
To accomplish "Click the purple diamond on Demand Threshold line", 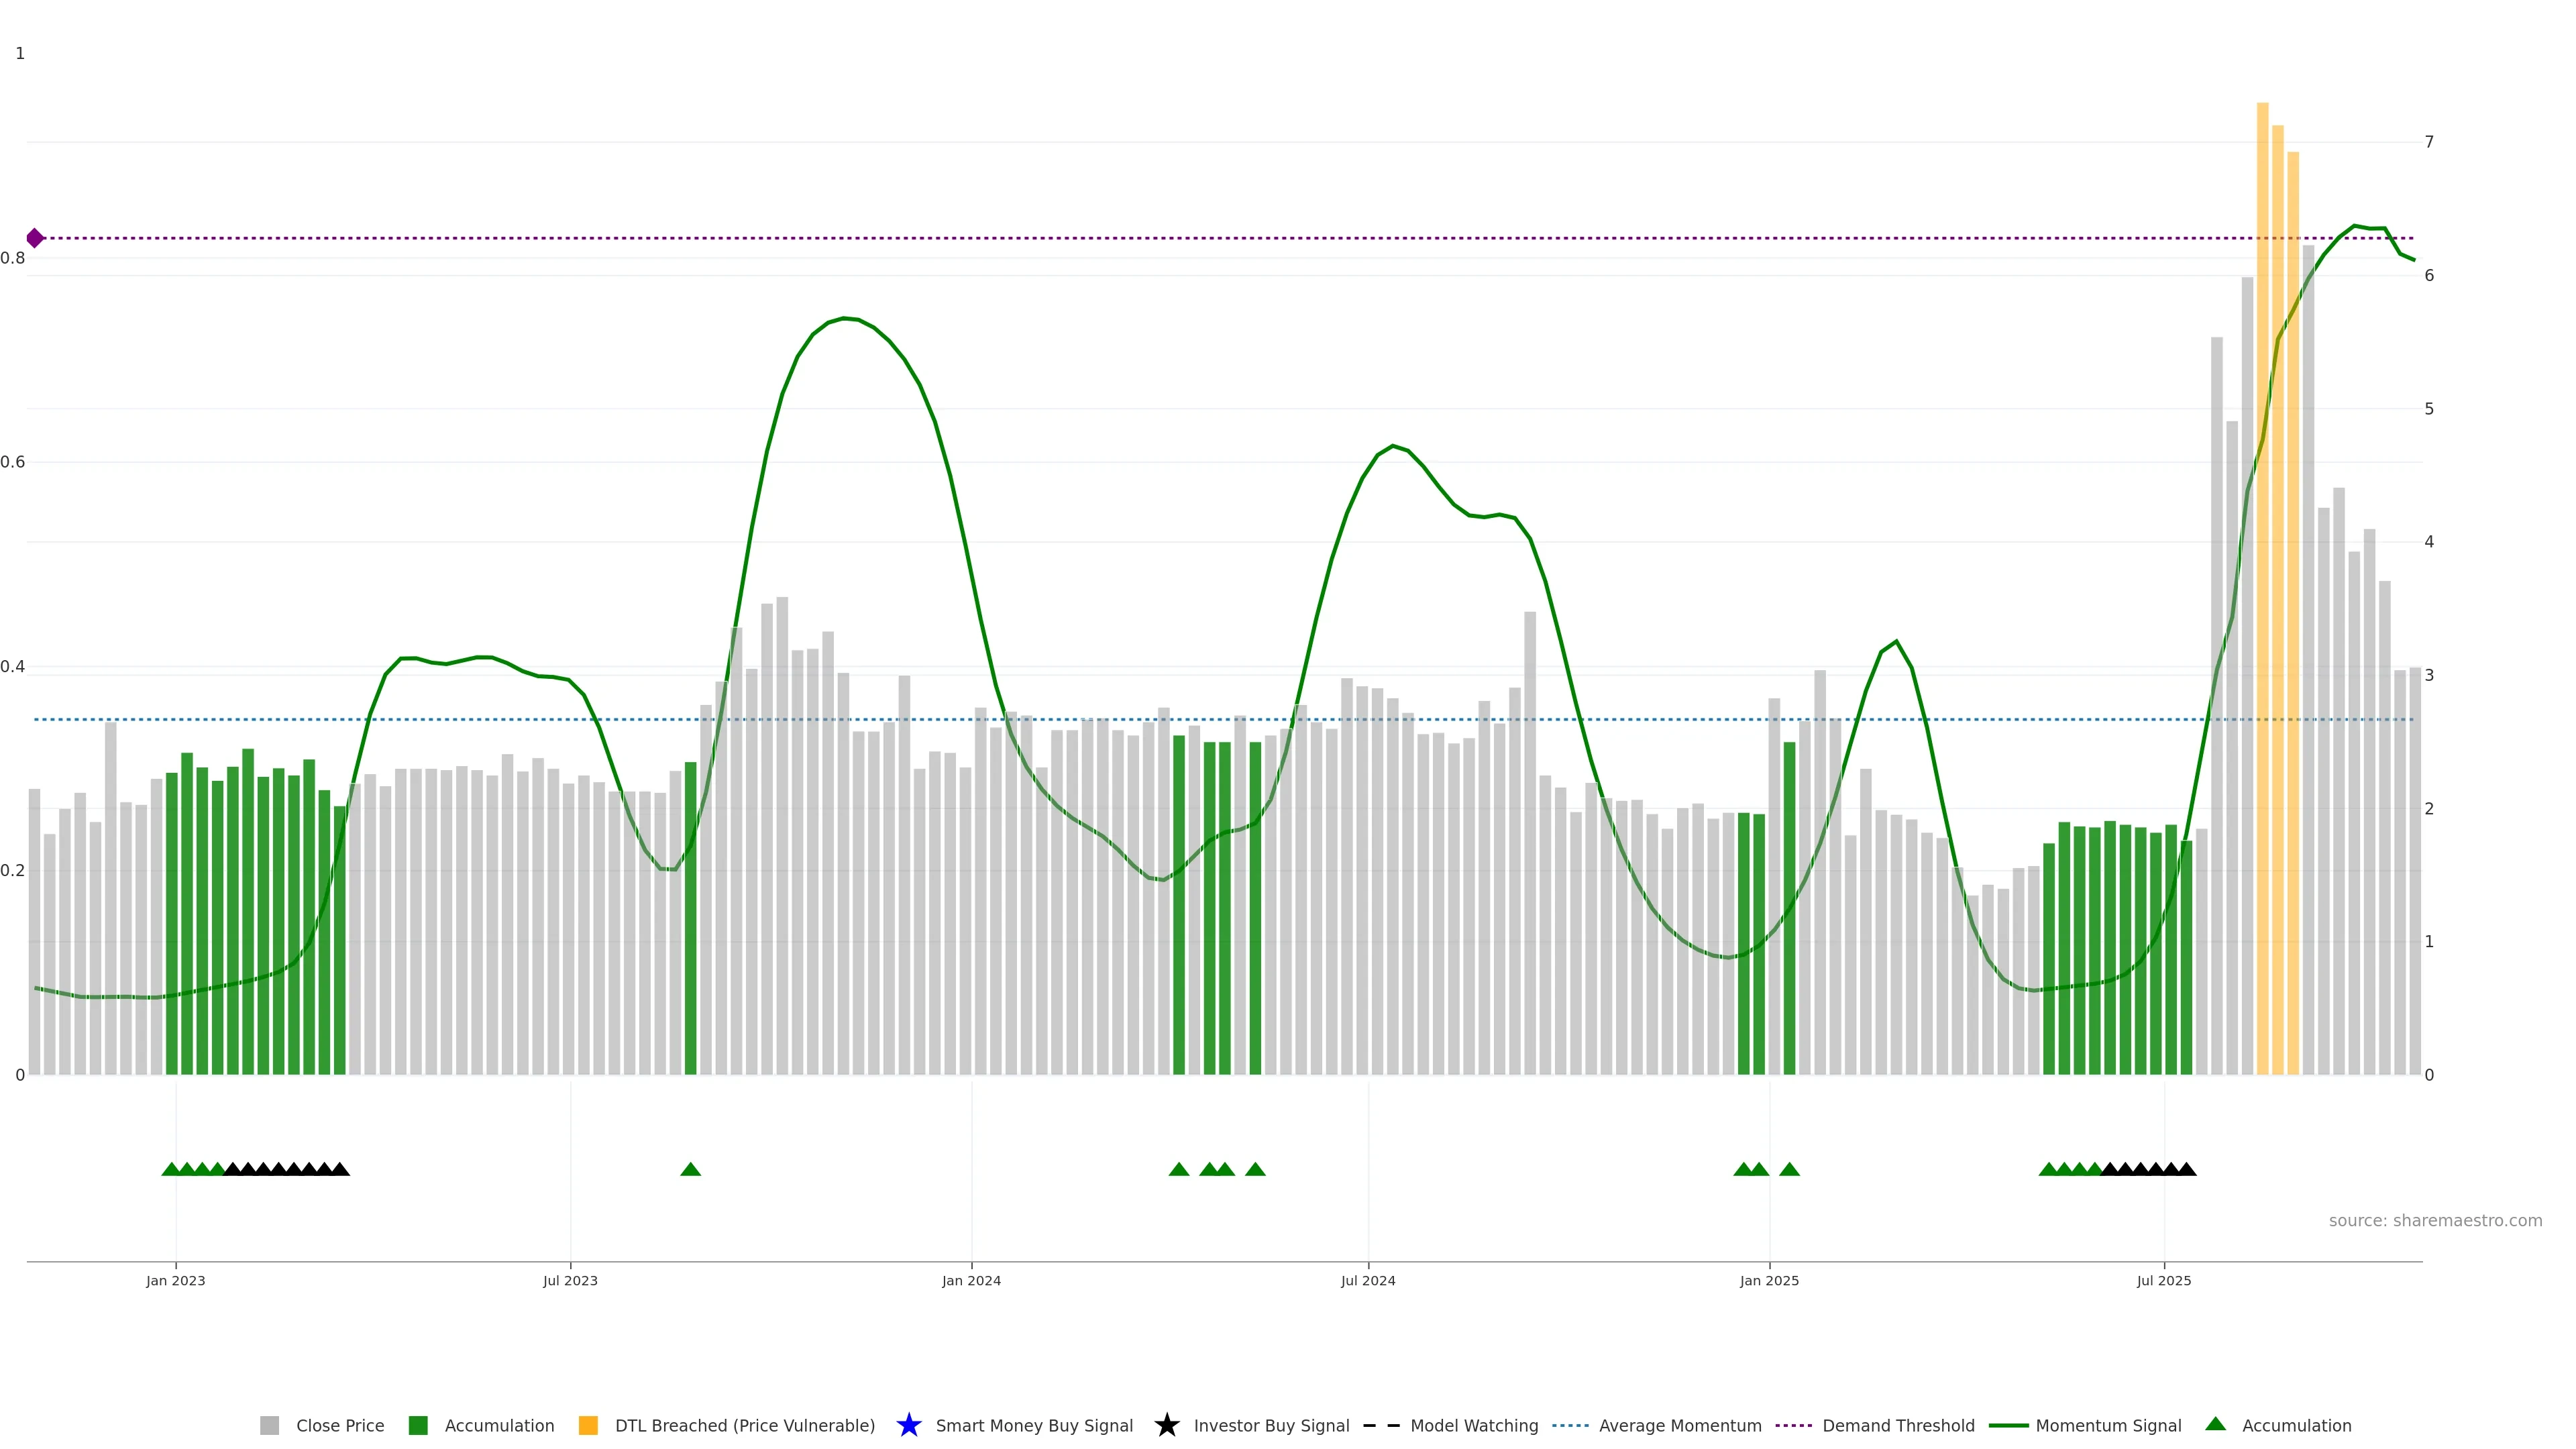I will (x=35, y=238).
